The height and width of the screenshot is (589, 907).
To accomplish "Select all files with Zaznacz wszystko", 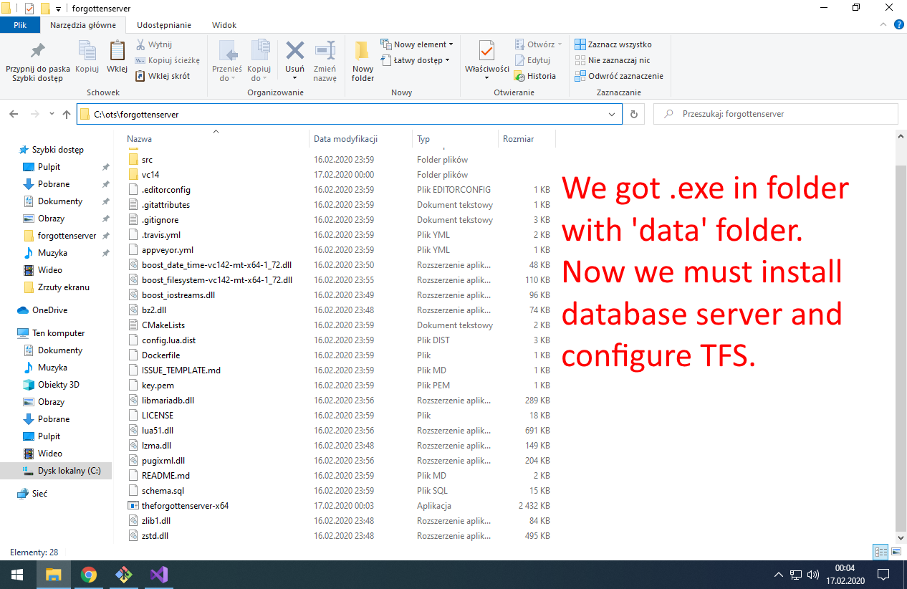I will tap(620, 44).
